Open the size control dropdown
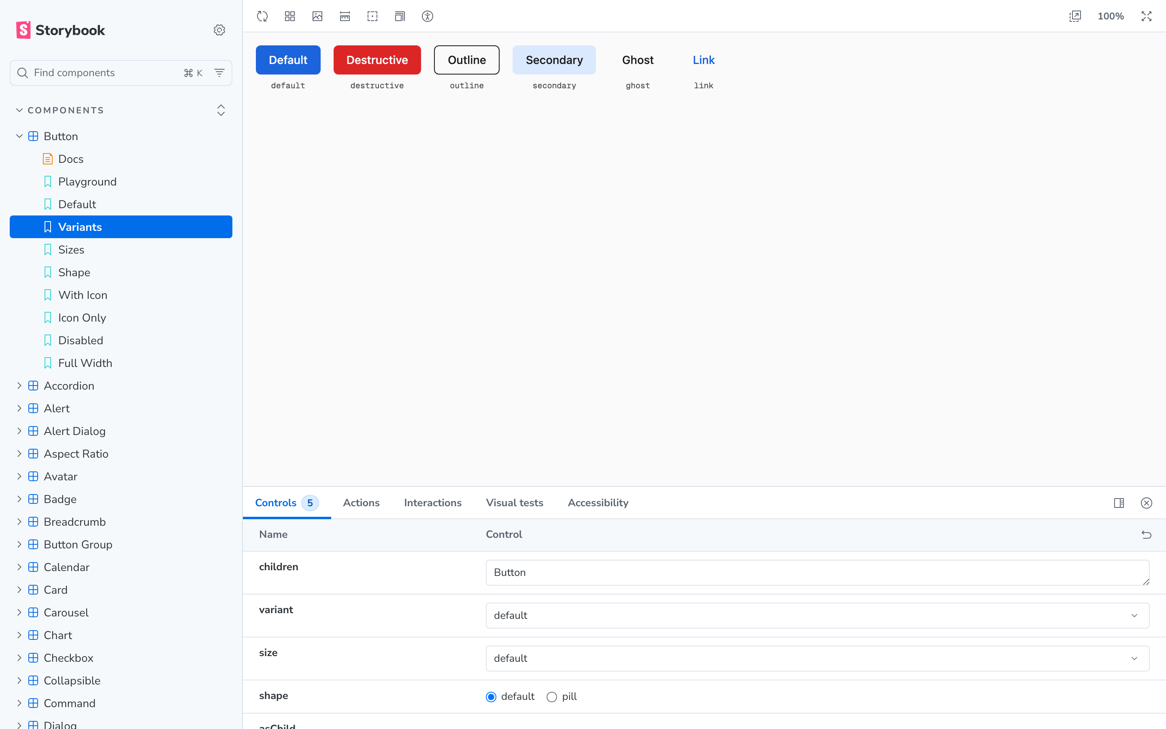The image size is (1166, 729). coord(817,658)
